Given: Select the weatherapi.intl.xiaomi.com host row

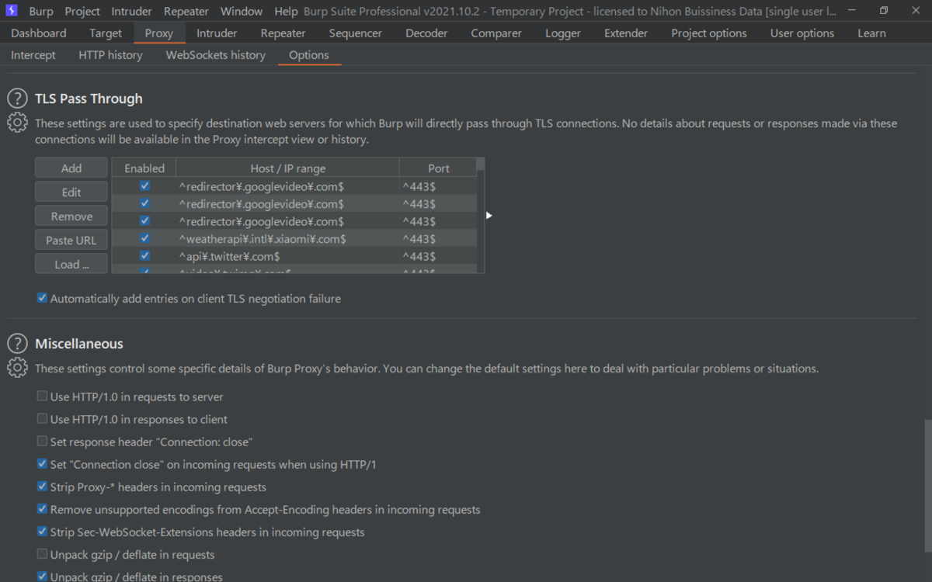Looking at the screenshot, I should tap(287, 239).
